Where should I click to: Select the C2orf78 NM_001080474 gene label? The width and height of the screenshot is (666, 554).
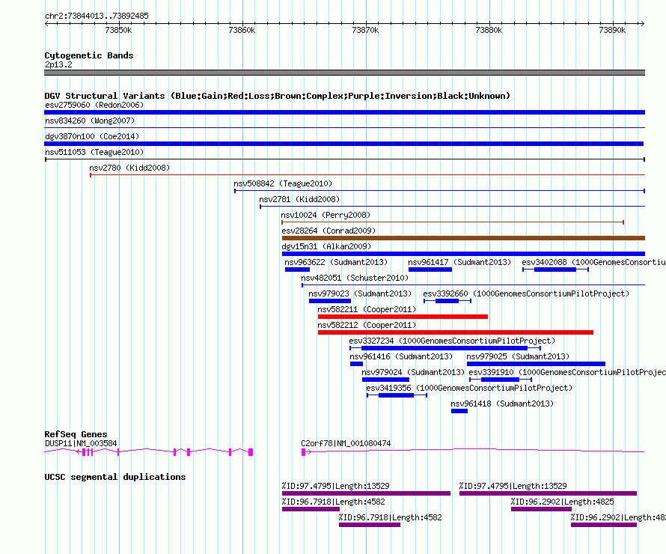[345, 443]
